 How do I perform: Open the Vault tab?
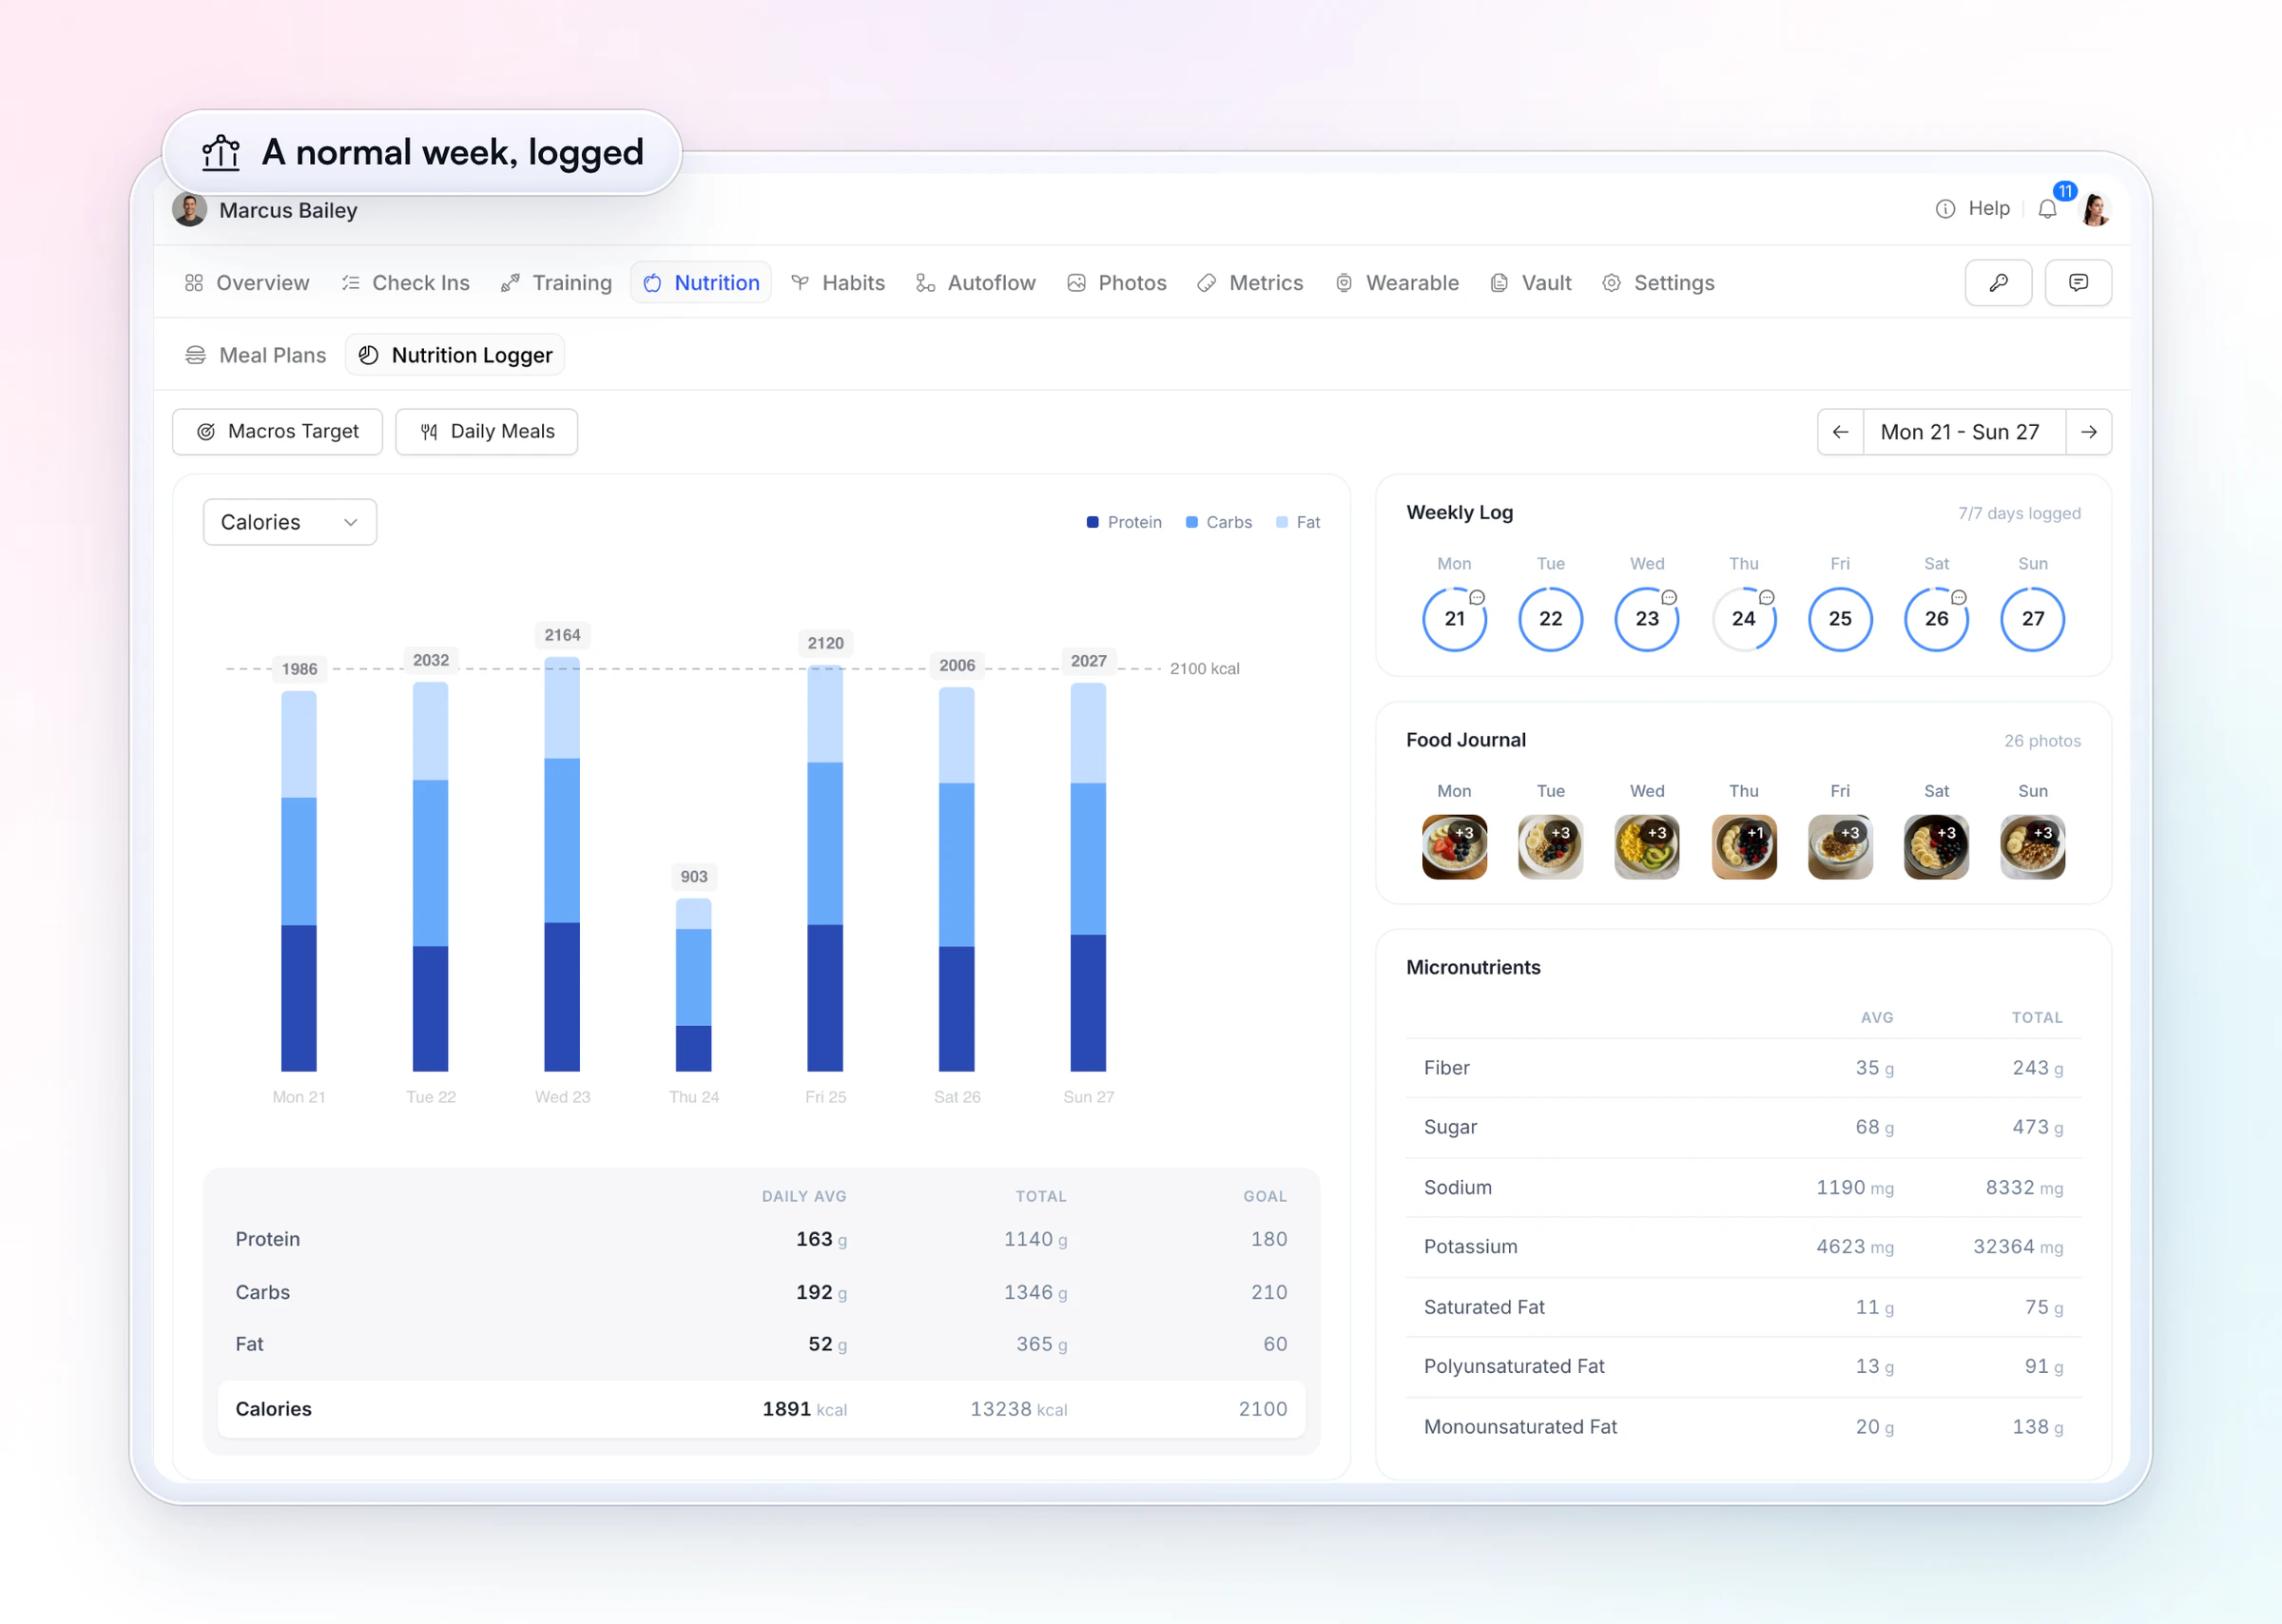[x=1531, y=283]
